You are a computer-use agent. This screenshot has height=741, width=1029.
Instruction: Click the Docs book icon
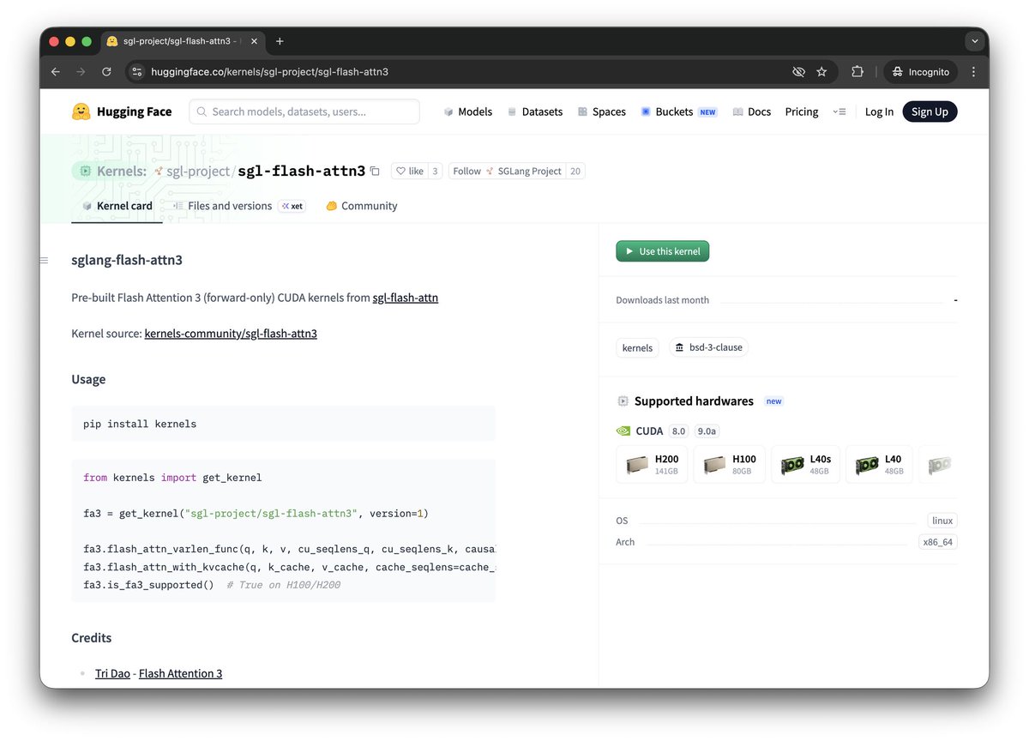(737, 111)
